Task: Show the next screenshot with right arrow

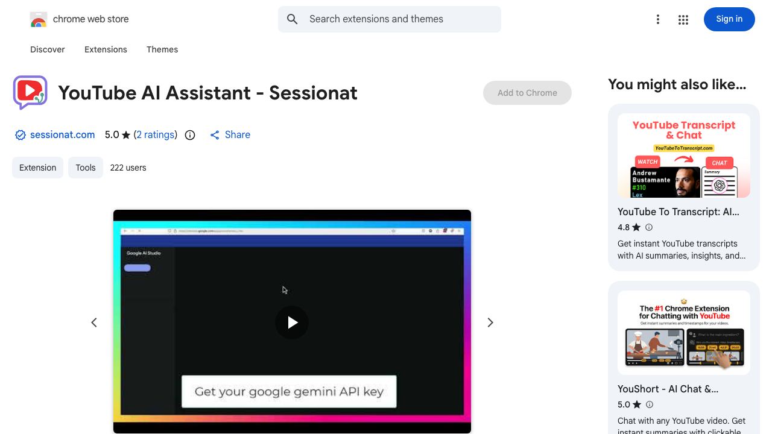Action: coord(490,322)
